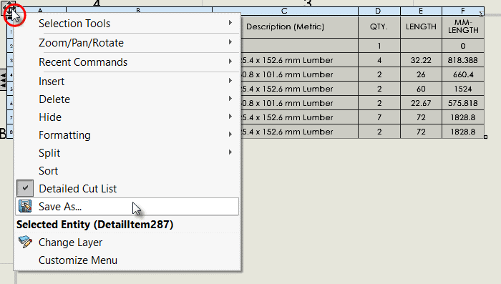The width and height of the screenshot is (501, 284).
Task: Select column F header of table
Action: [463, 11]
